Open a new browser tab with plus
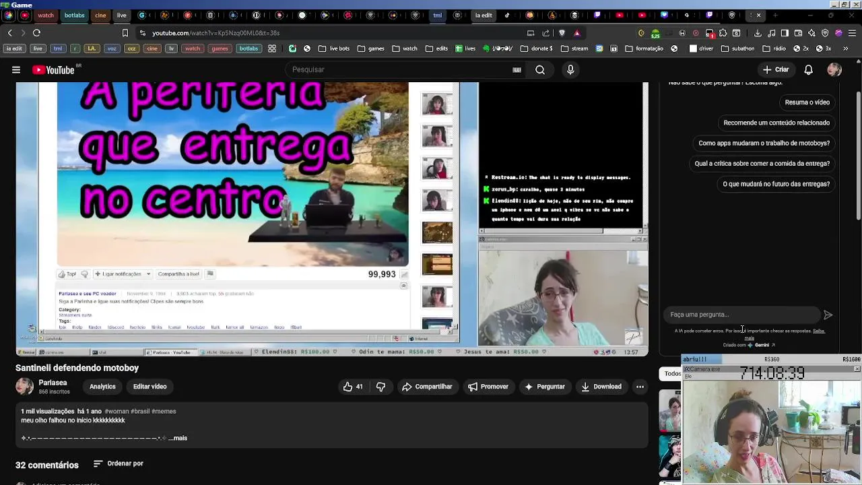862x485 pixels. point(775,15)
